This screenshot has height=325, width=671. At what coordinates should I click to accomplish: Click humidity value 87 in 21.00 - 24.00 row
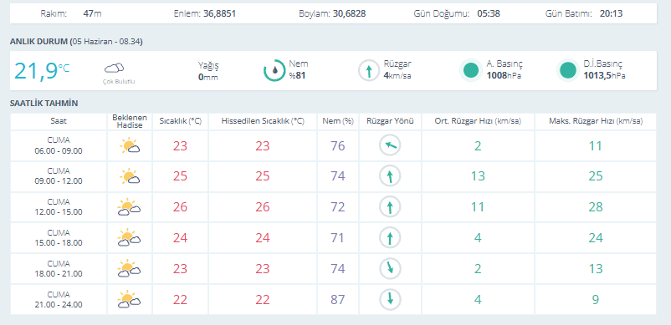click(x=338, y=300)
